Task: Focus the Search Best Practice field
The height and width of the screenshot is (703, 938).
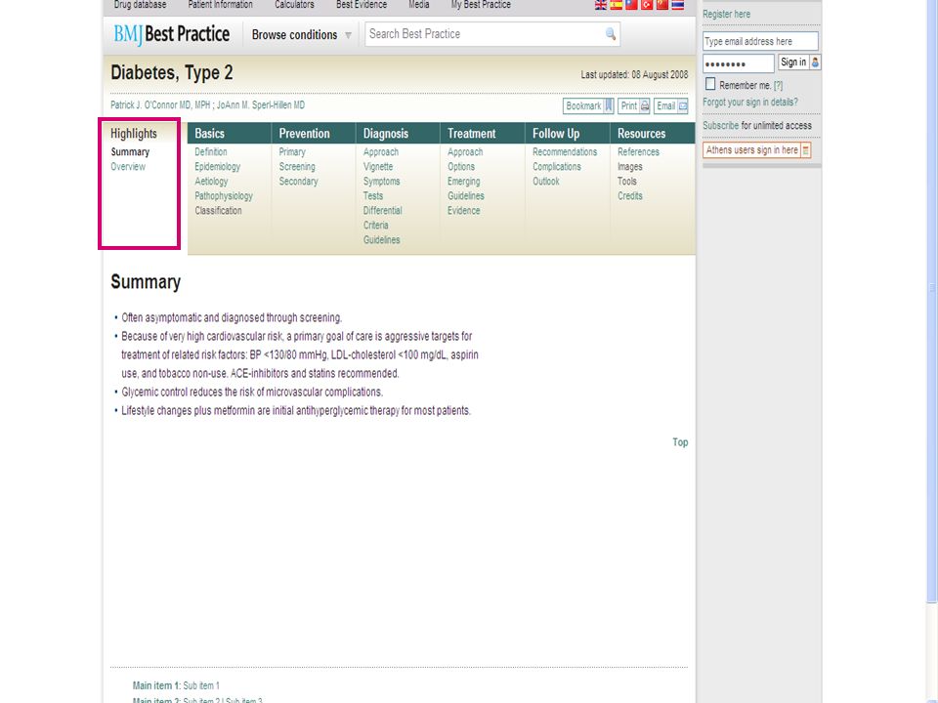Action: click(x=492, y=34)
